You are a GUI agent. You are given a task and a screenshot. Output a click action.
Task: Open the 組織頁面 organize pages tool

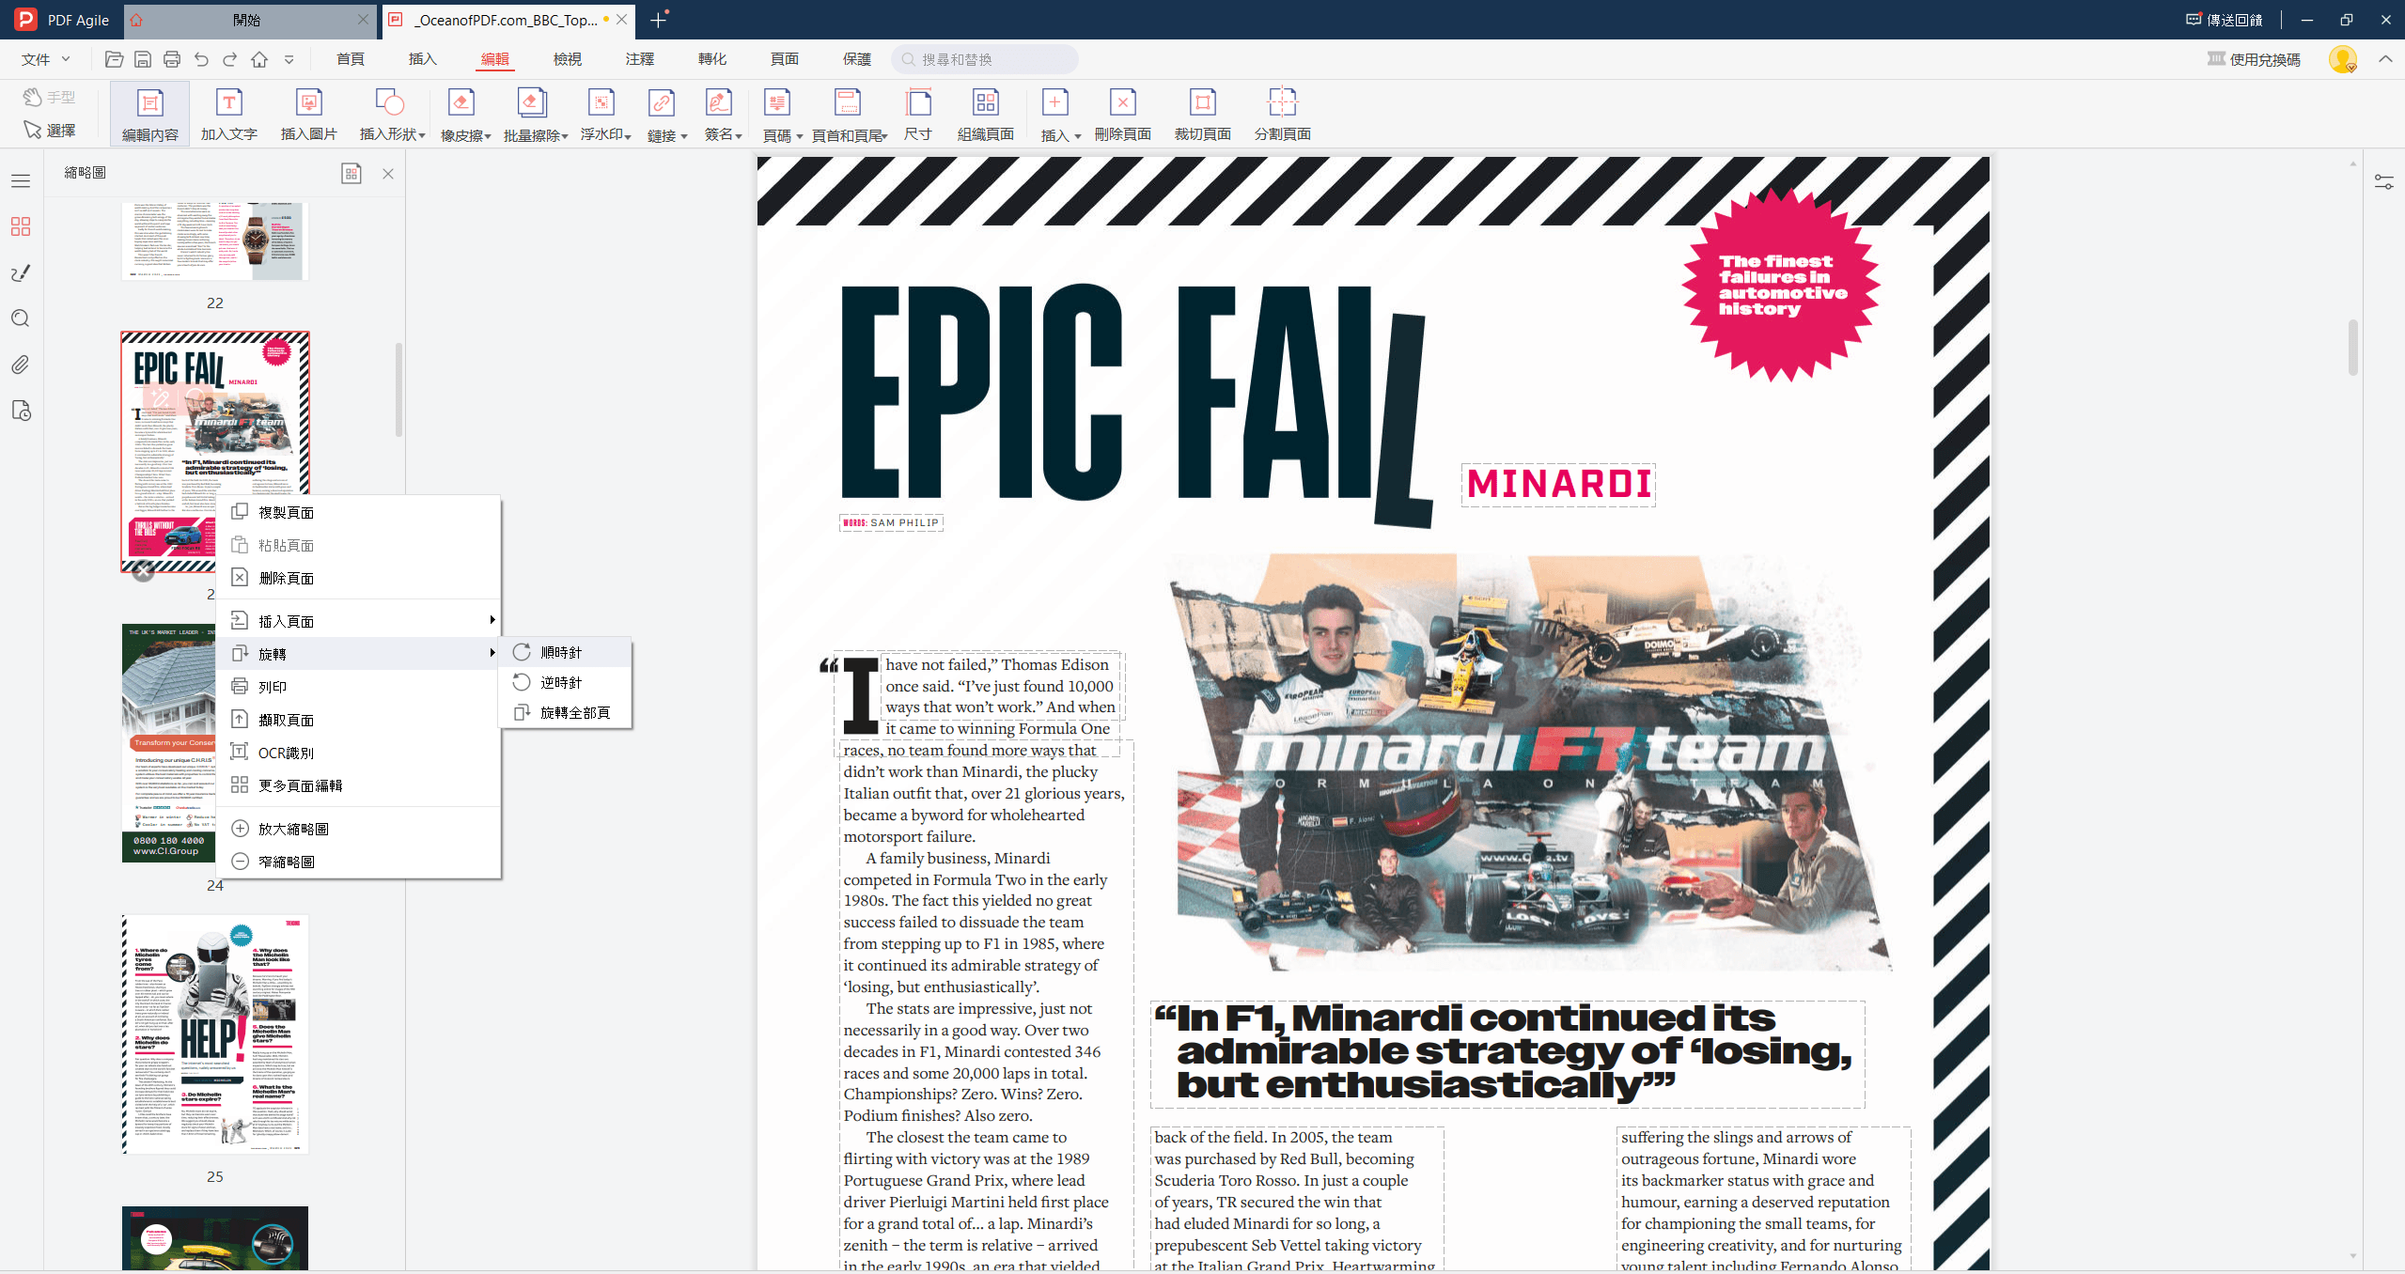click(x=985, y=115)
